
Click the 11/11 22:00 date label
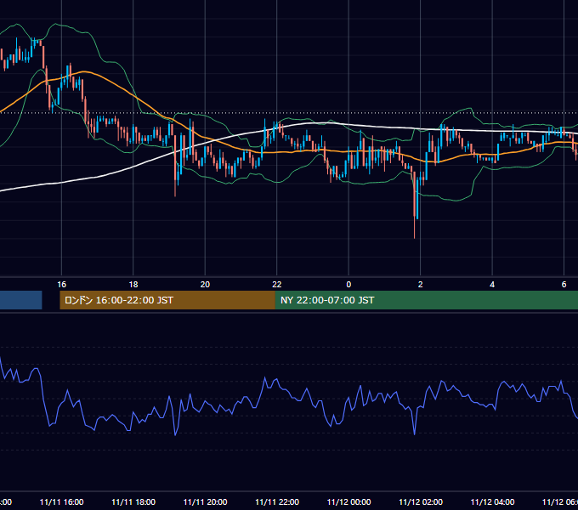(277, 501)
